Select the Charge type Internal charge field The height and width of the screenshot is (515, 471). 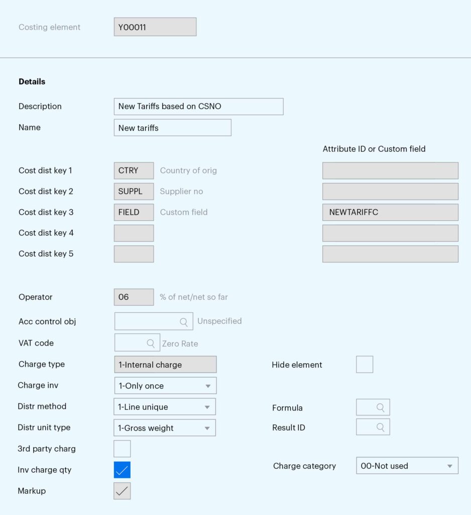click(165, 365)
